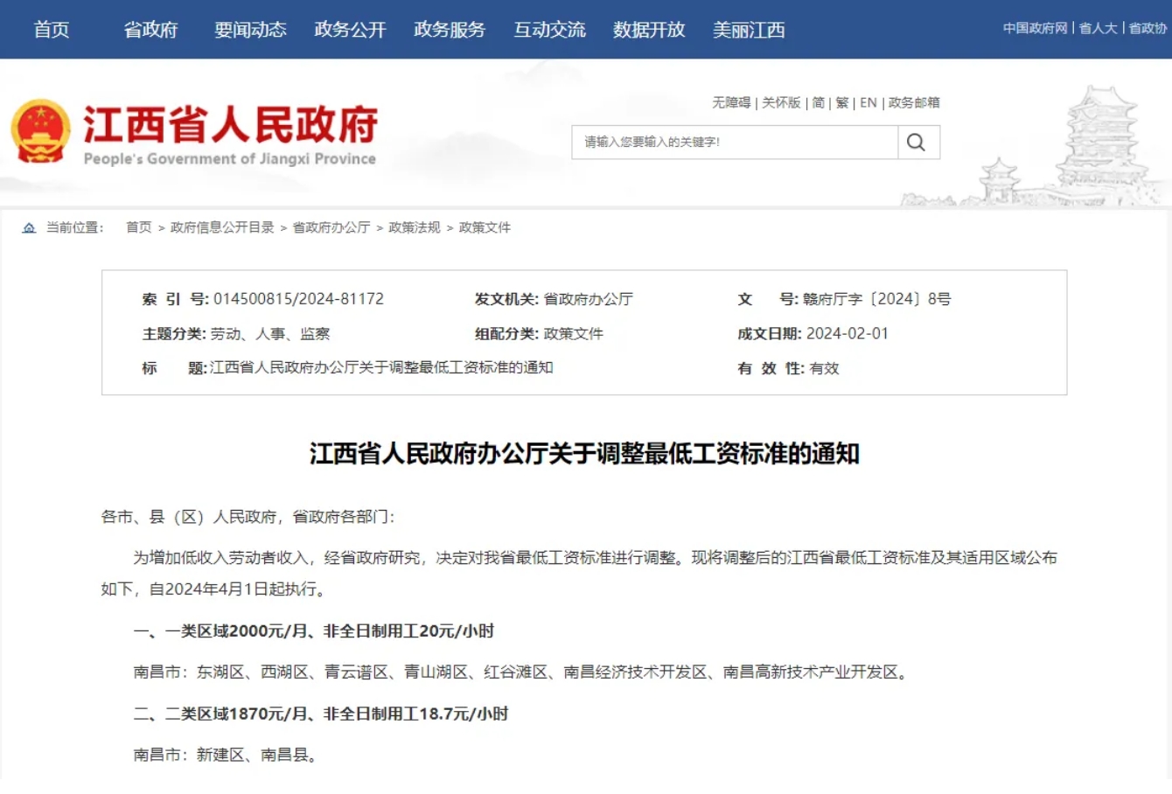Open the 数据开放 navigation item
Viewport: 1172px width, 794px height.
(649, 30)
